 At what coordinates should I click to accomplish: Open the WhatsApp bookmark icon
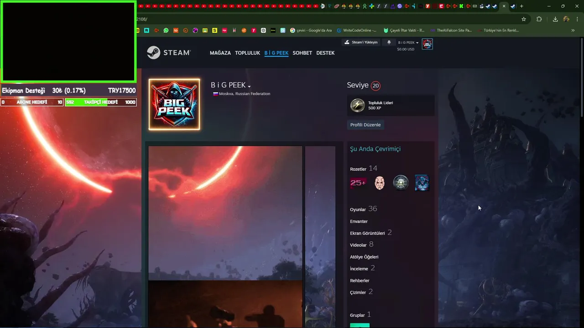(166, 31)
